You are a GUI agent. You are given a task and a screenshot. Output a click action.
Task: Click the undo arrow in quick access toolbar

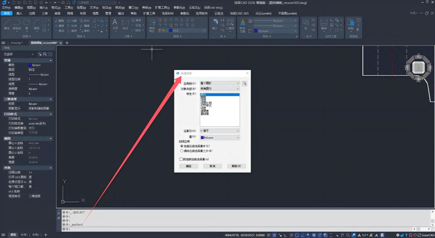(x=46, y=2)
